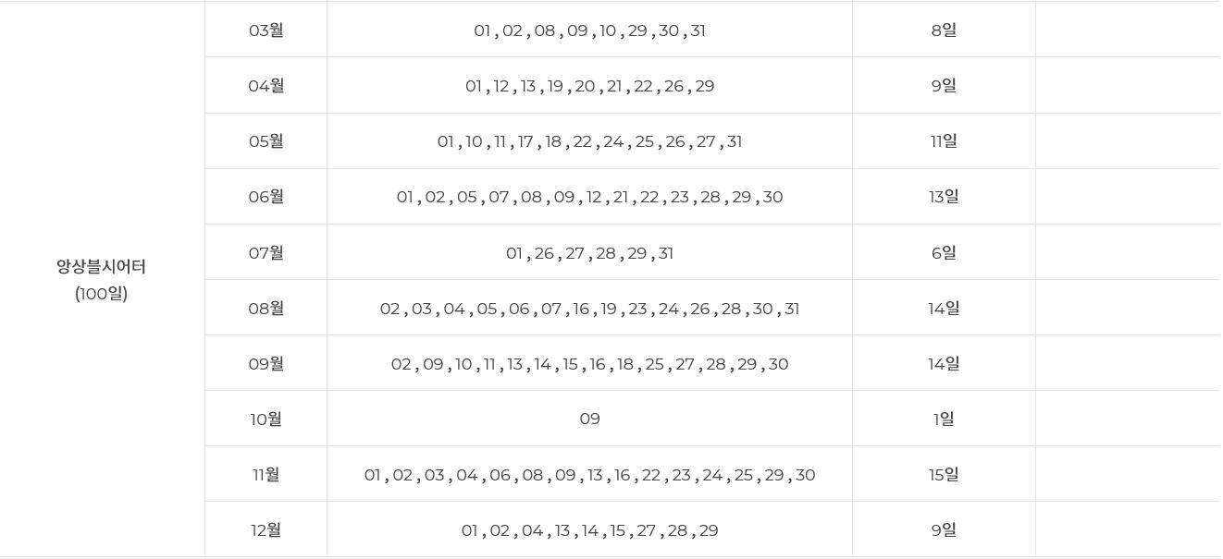Click the July dates list starting 01, 26
Image resolution: width=1223 pixels, height=559 pixels.
[x=589, y=253]
